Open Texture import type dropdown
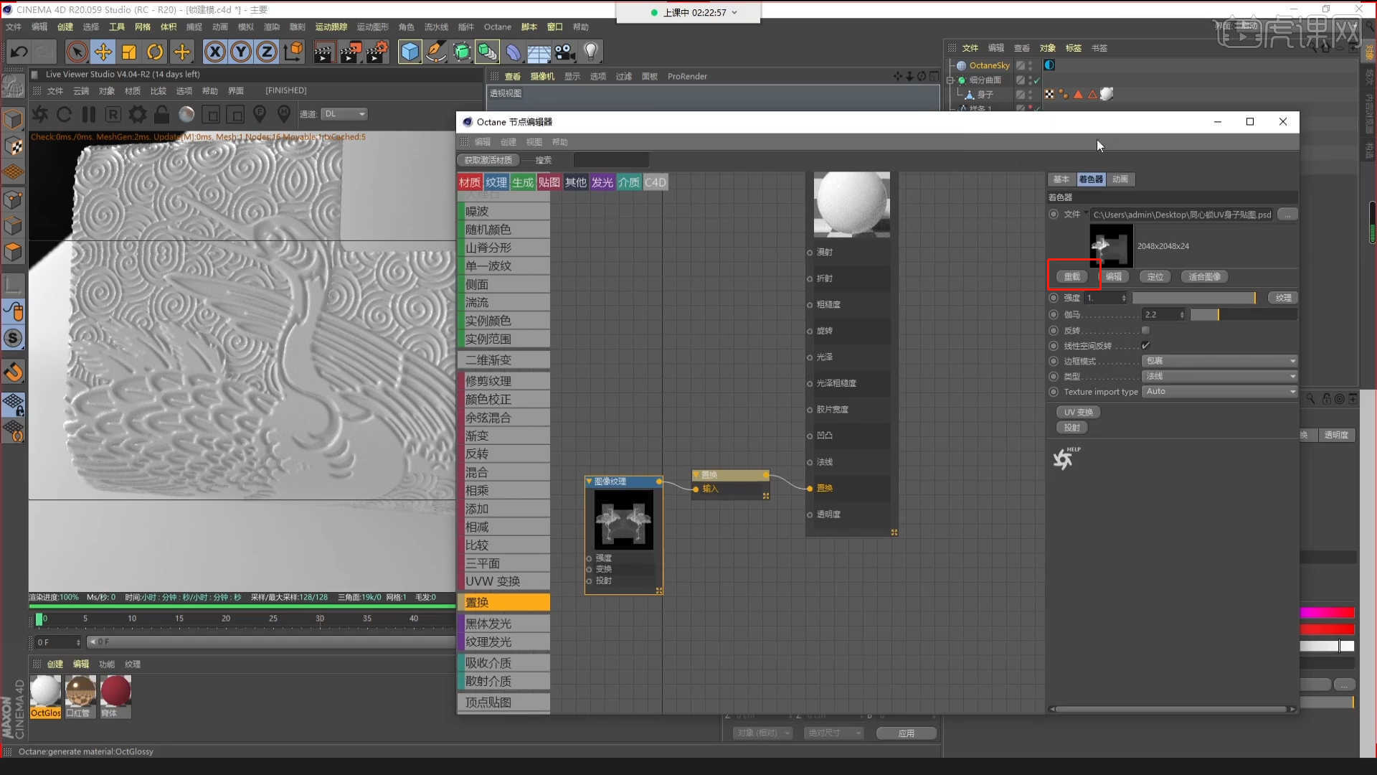1377x775 pixels. coord(1219,392)
